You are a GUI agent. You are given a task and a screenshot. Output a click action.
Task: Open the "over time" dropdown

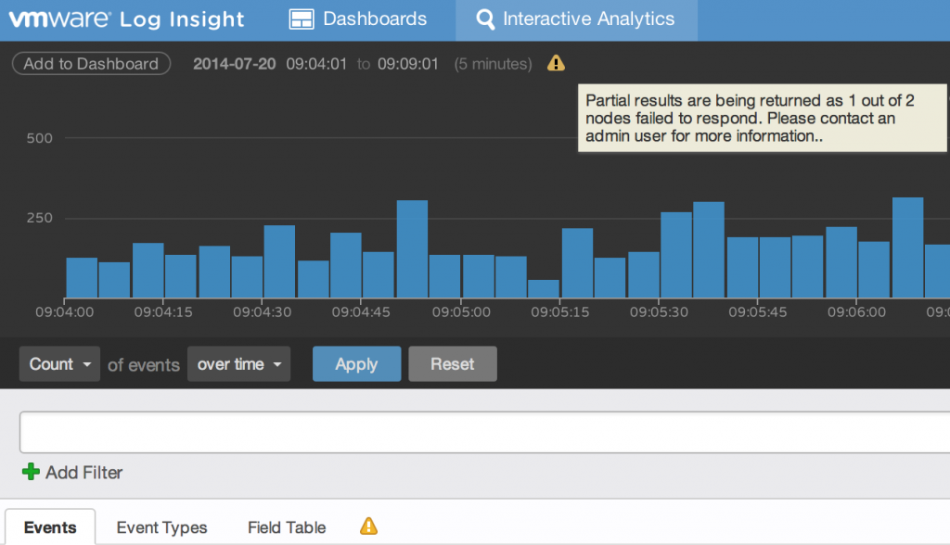click(238, 363)
